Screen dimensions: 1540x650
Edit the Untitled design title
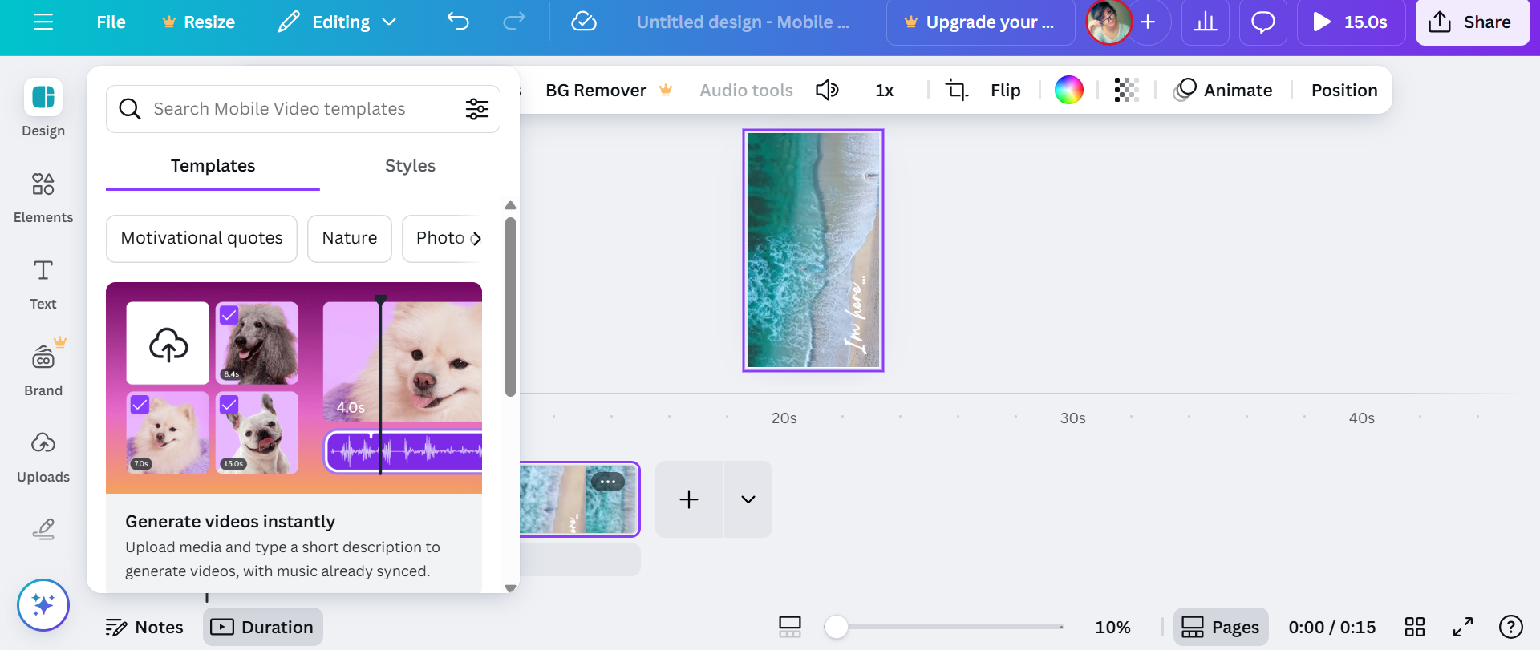point(743,22)
